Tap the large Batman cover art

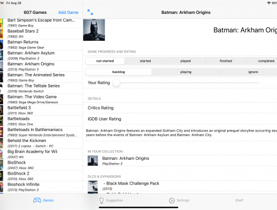[x=94, y=30]
